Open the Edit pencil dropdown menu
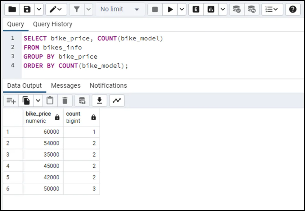This screenshot has height=211, width=305. (x=56, y=9)
